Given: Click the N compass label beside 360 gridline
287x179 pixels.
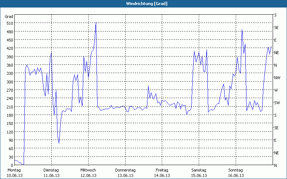Looking at the screenshot, I should point(276,65).
